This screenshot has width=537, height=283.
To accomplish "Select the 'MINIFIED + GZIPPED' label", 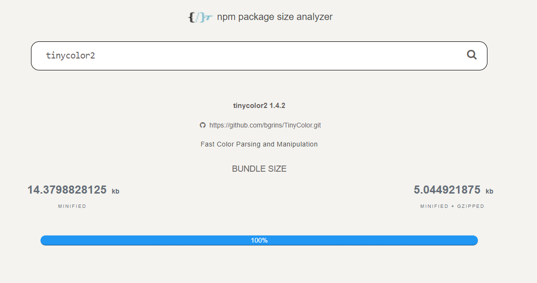I will coord(451,206).
